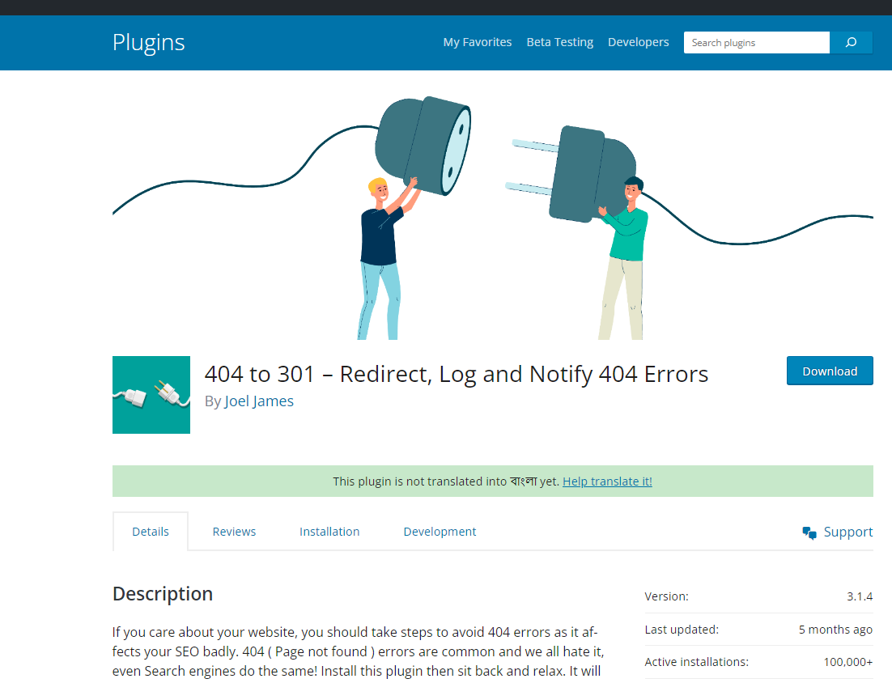Go to the Plugins directory home title

(x=148, y=42)
